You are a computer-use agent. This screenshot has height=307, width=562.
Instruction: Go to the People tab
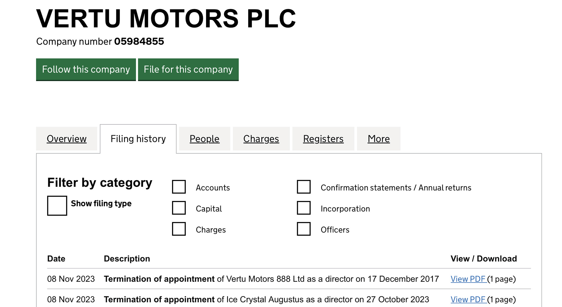pyautogui.click(x=204, y=139)
